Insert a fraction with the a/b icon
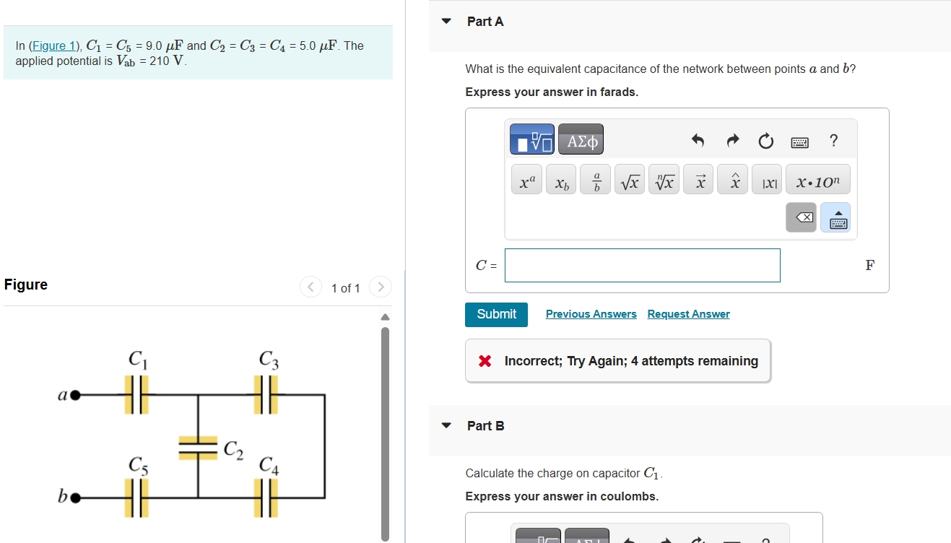This screenshot has height=543, width=951. 595,179
